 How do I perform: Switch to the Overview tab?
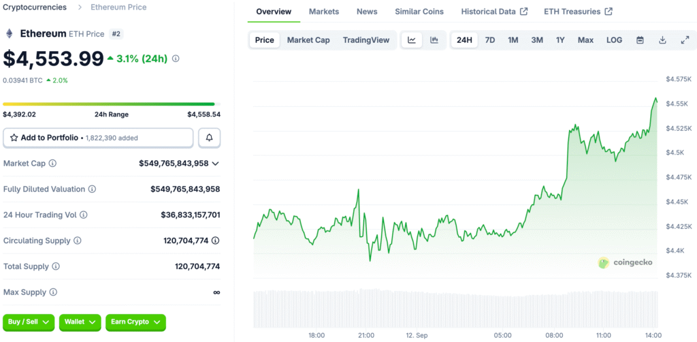tap(274, 12)
